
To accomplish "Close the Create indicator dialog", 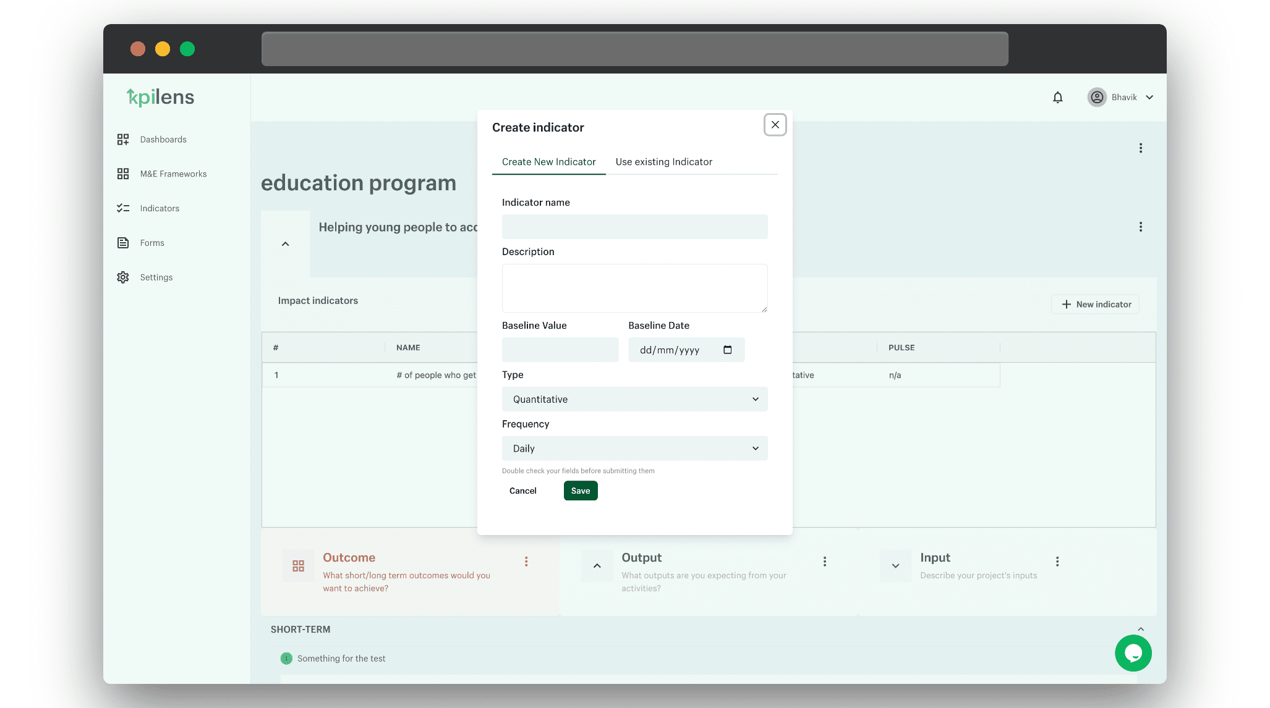I will click(x=775, y=125).
